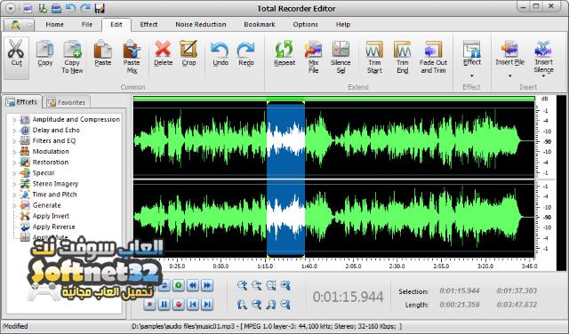The image size is (569, 334).
Task: Select the Generate category
Action: click(46, 205)
